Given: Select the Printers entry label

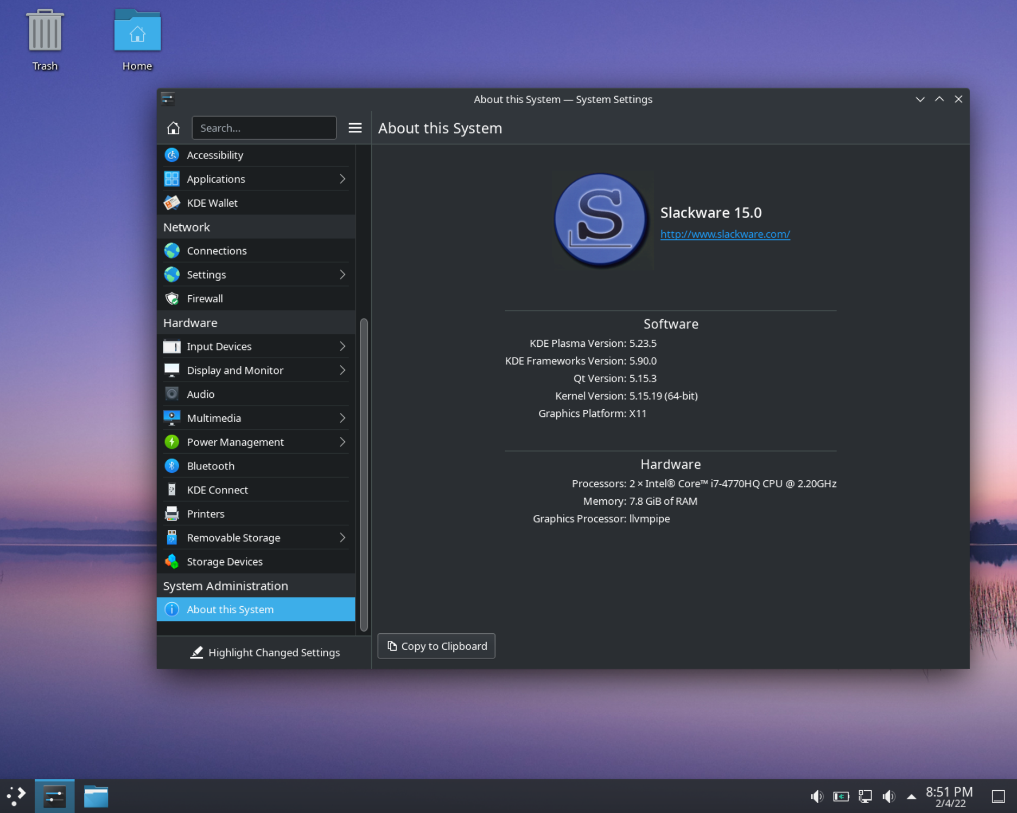Looking at the screenshot, I should 206,513.
